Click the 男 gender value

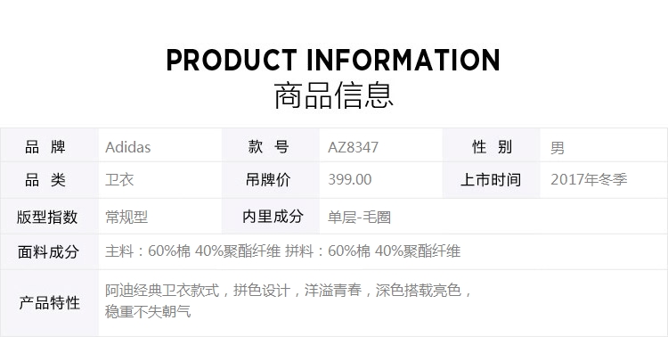[x=558, y=148]
